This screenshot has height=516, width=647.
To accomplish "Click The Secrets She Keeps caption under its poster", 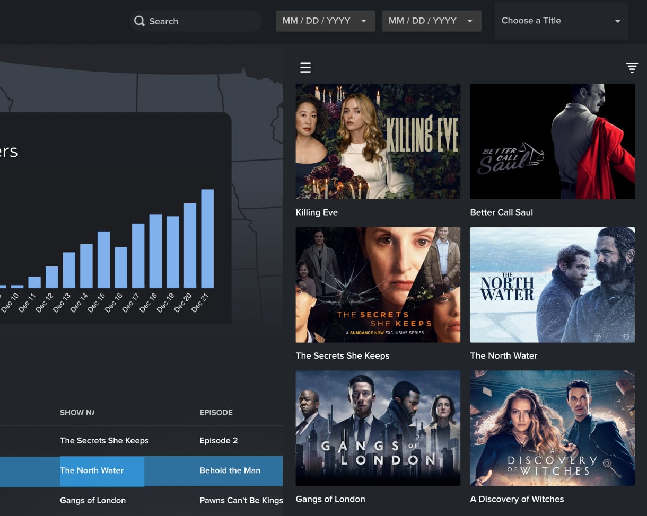I will click(343, 356).
